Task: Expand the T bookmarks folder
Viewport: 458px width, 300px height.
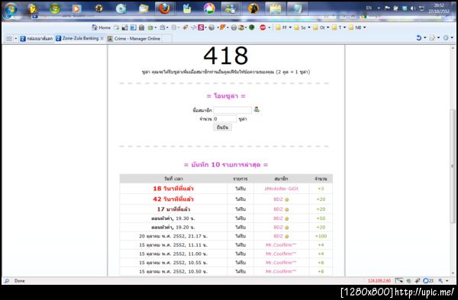Action: click(x=339, y=27)
